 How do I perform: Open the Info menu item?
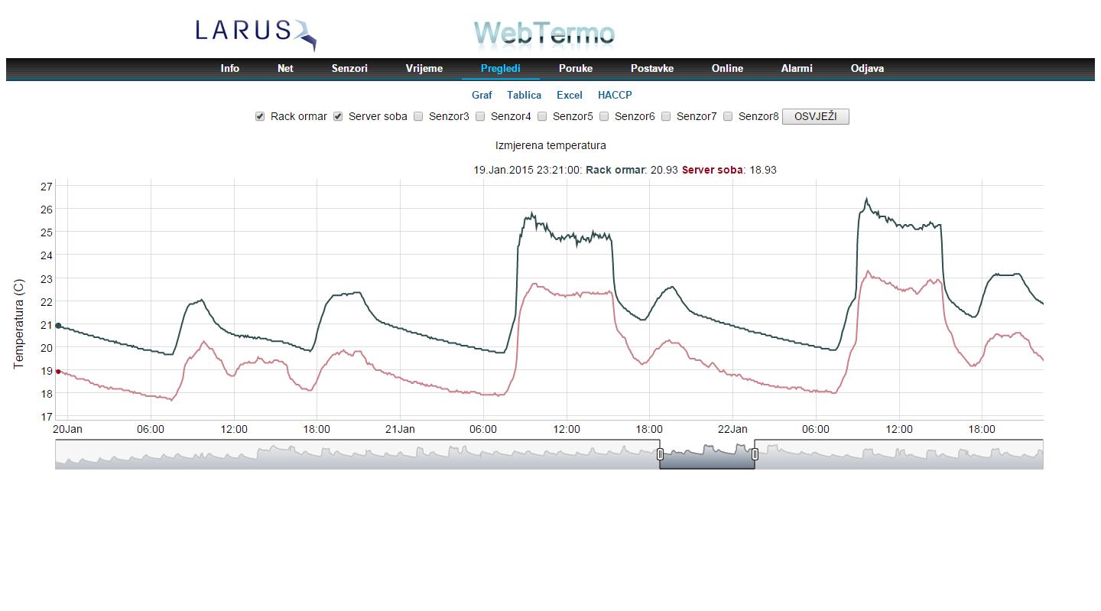229,69
